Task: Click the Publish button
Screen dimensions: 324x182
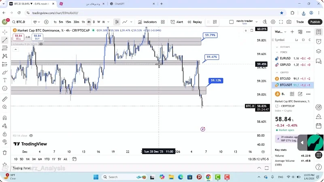Action: click(x=315, y=22)
